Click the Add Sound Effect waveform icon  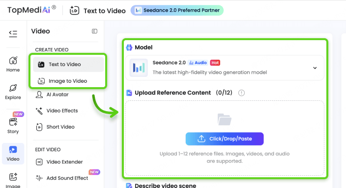[39, 178]
